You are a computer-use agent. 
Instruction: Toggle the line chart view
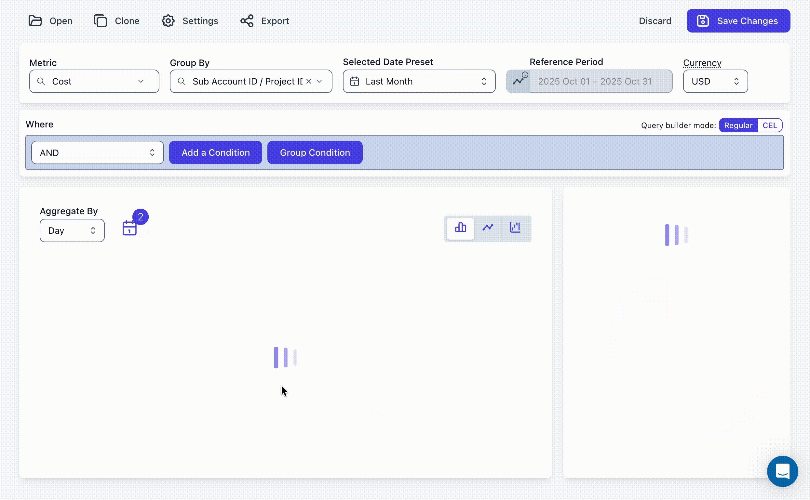[488, 228]
